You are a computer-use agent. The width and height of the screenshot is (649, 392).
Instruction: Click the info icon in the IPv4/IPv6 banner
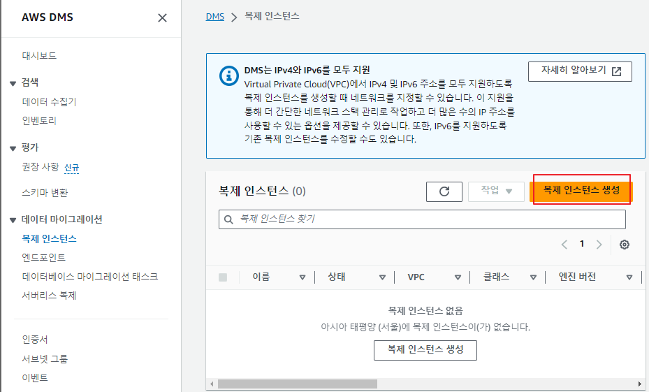tap(229, 76)
